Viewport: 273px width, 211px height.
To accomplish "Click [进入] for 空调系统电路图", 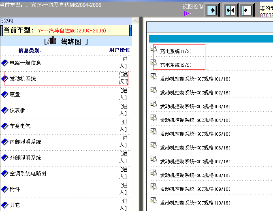I will [124, 173].
